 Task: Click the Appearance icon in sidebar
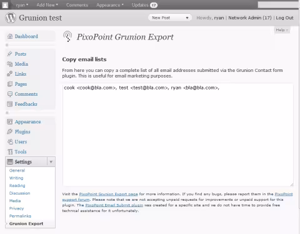point(9,121)
